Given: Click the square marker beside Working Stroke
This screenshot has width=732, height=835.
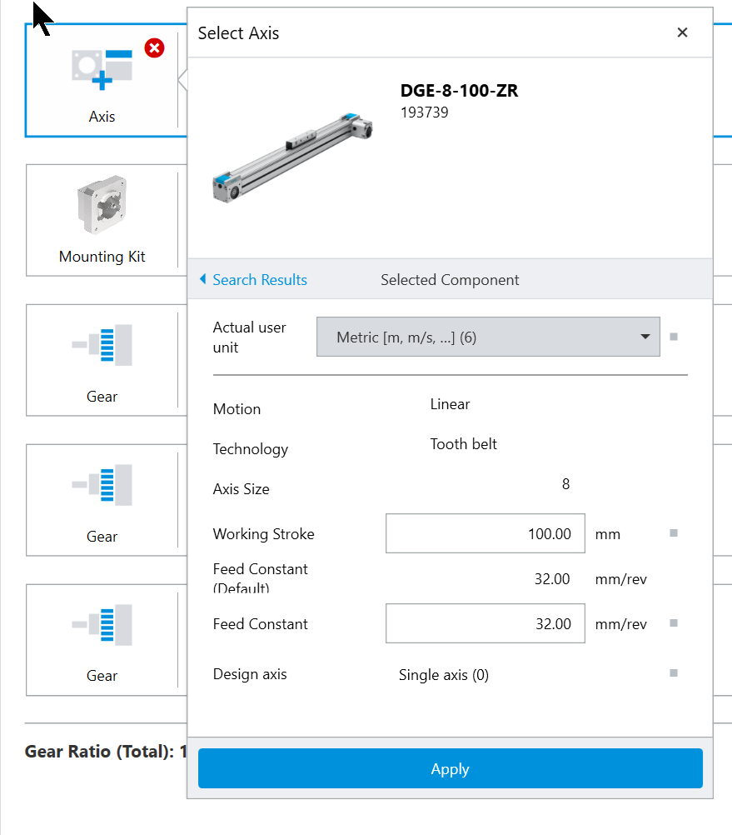Looking at the screenshot, I should pyautogui.click(x=674, y=533).
